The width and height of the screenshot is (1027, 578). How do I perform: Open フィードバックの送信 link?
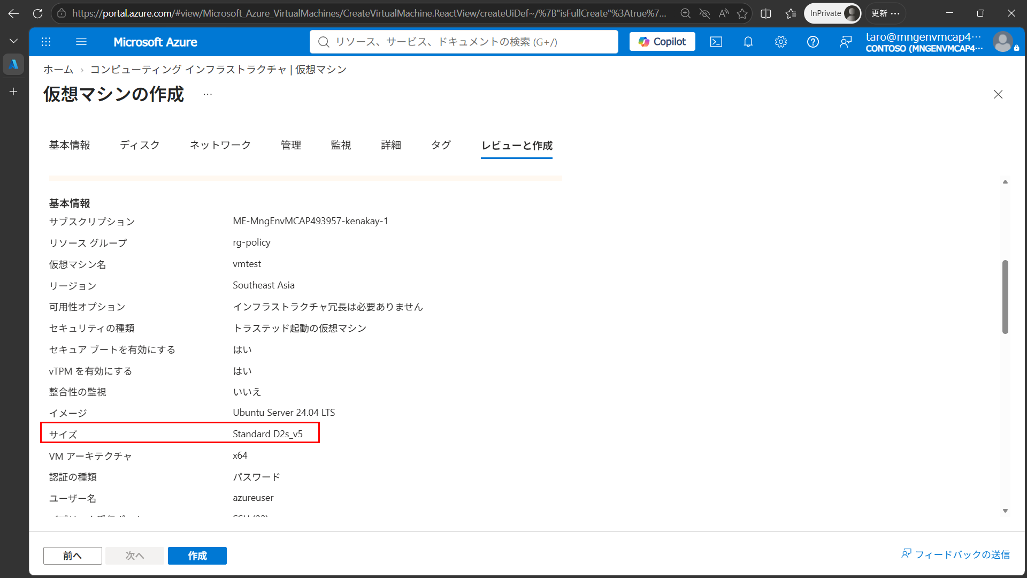pyautogui.click(x=956, y=554)
